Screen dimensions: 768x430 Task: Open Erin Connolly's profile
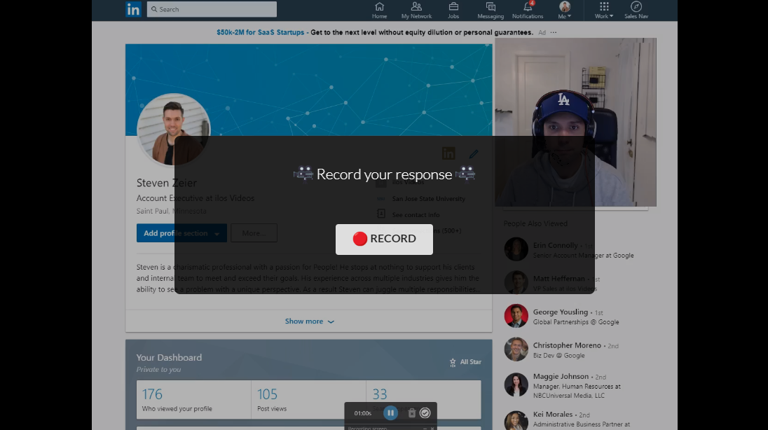[556, 245]
